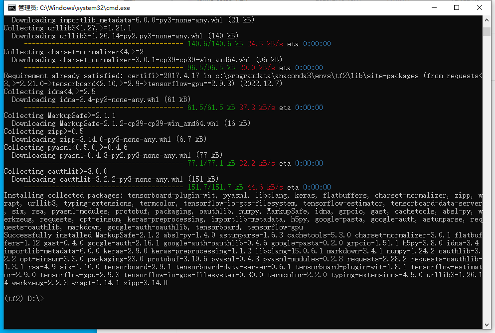The image size is (495, 333).
Task: Click the '44.6 kB/s' download speed
Action: coord(265,187)
